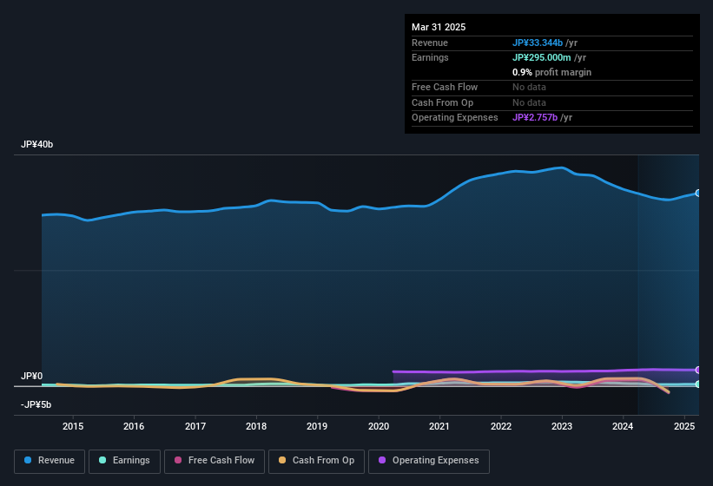Click the 2016 x-axis label
The width and height of the screenshot is (713, 486).
pyautogui.click(x=134, y=426)
